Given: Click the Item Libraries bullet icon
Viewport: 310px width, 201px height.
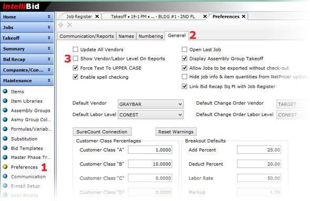Looking at the screenshot, I should [x=5, y=101].
